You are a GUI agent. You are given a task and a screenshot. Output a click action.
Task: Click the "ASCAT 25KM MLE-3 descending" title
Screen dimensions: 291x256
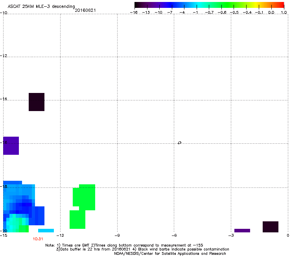41,7
